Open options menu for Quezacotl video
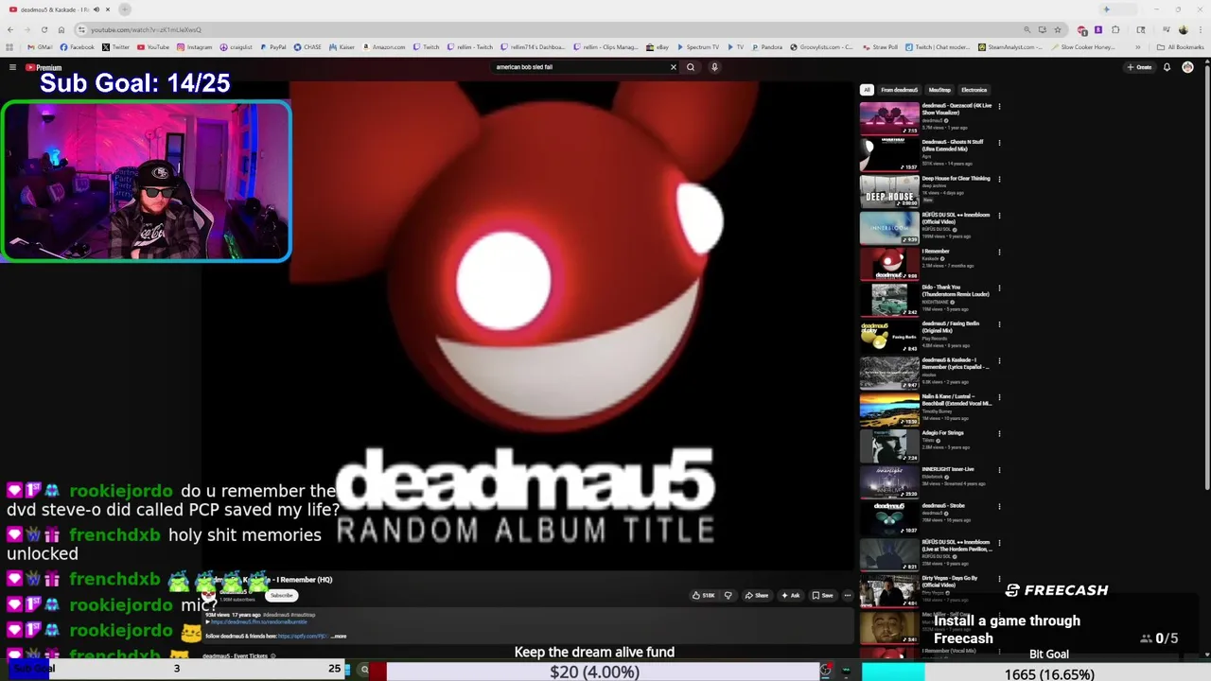The width and height of the screenshot is (1211, 681). pyautogui.click(x=999, y=107)
